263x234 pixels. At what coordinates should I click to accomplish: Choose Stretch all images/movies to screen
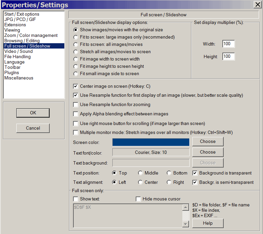pos(76,52)
